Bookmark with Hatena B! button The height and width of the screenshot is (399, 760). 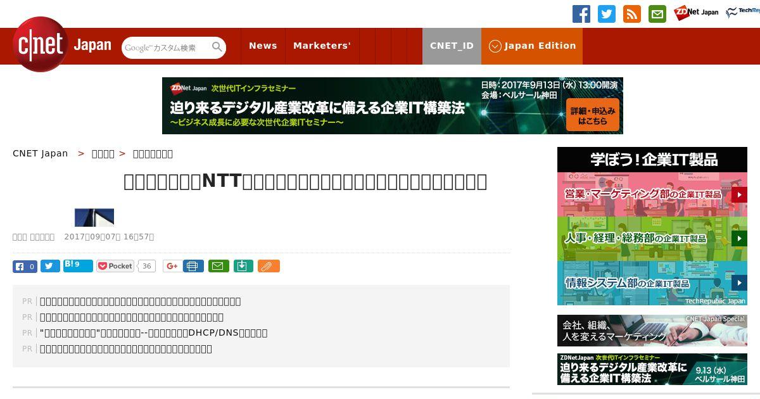[78, 266]
